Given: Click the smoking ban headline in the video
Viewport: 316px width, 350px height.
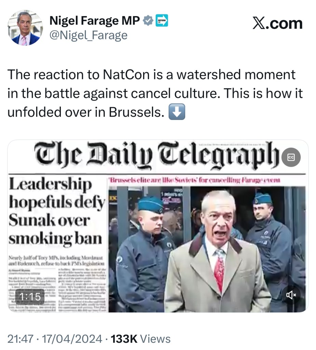Looking at the screenshot, I should point(56,211).
